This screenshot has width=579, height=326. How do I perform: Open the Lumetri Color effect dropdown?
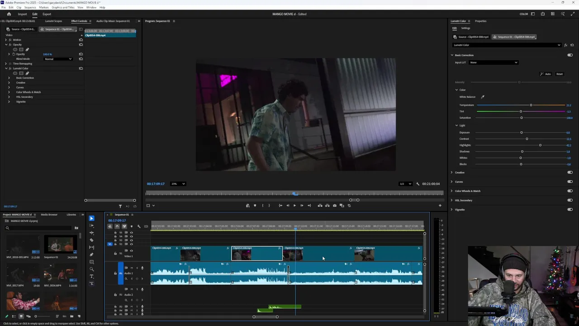(x=507, y=45)
